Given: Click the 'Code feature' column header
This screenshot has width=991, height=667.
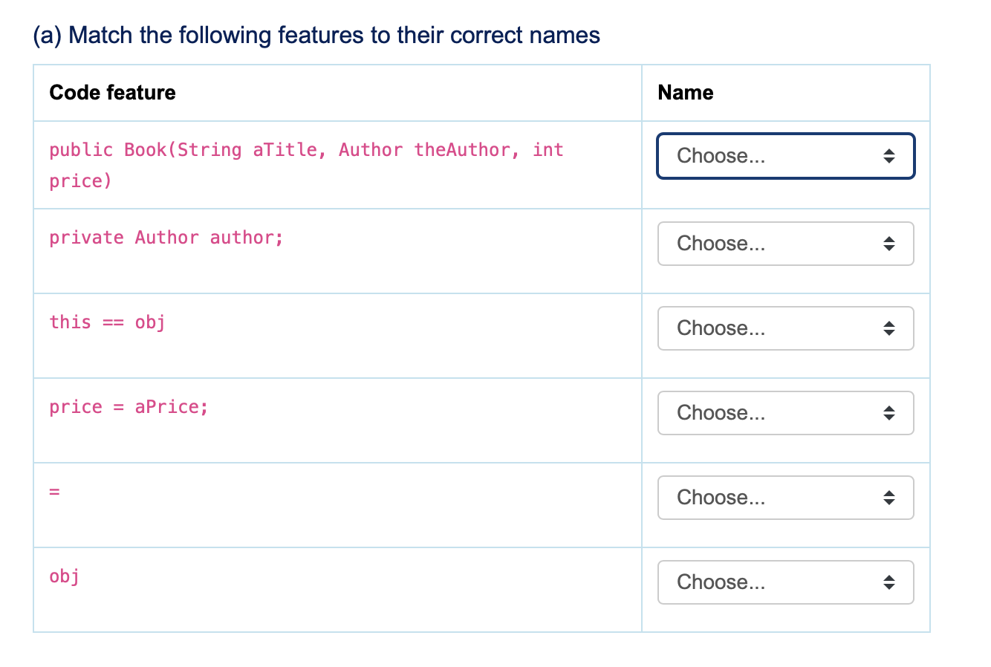Looking at the screenshot, I should pos(112,93).
